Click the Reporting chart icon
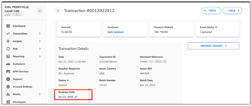 [8, 56]
